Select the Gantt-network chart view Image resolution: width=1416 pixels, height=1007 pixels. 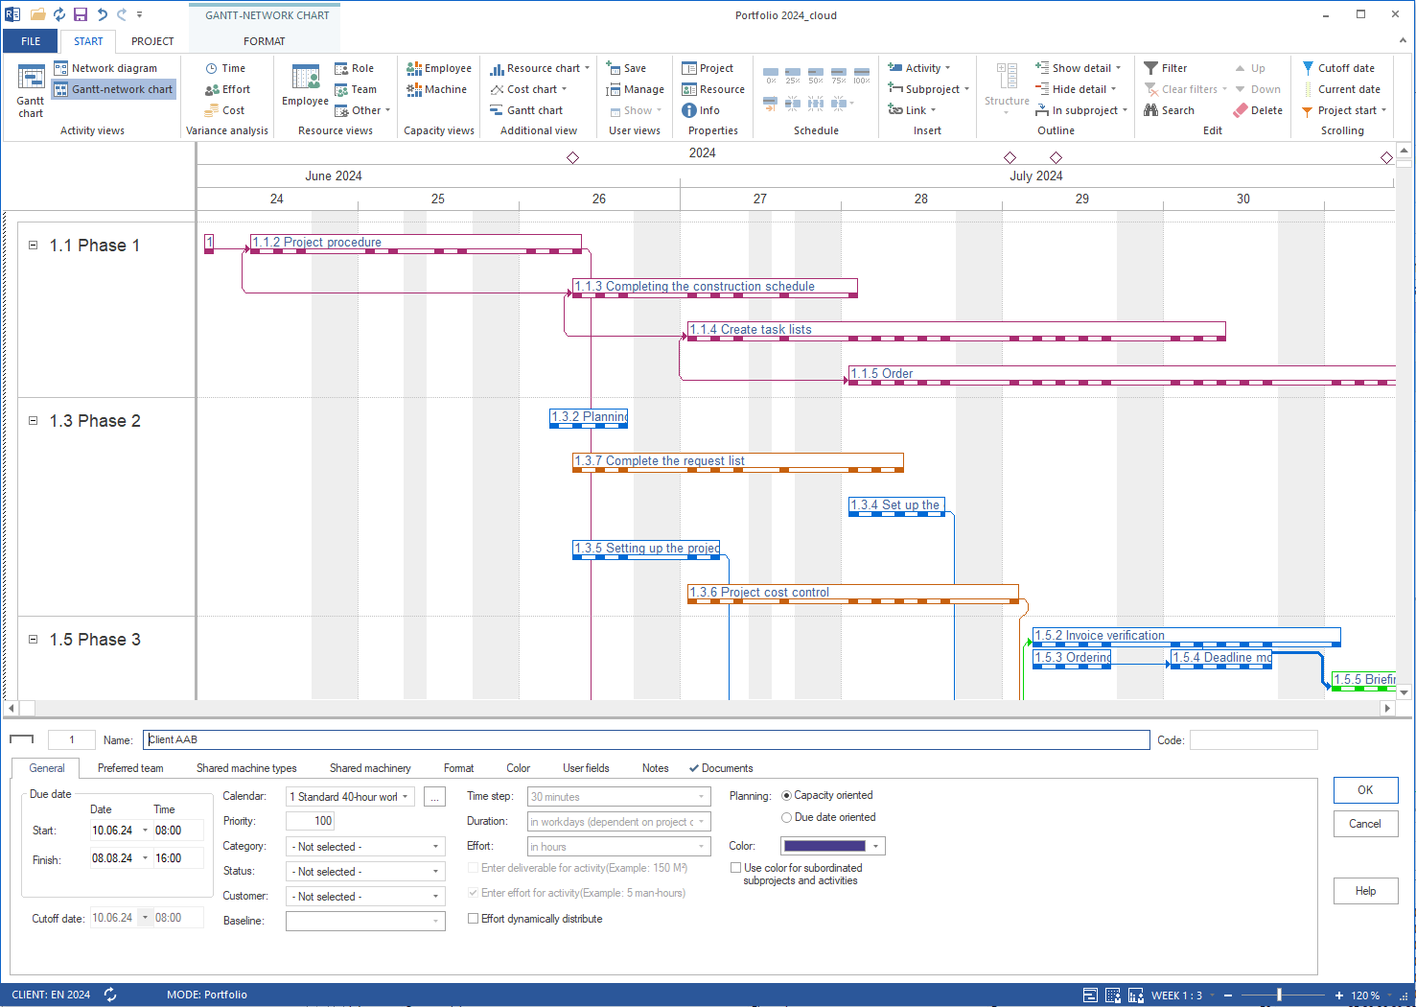113,89
